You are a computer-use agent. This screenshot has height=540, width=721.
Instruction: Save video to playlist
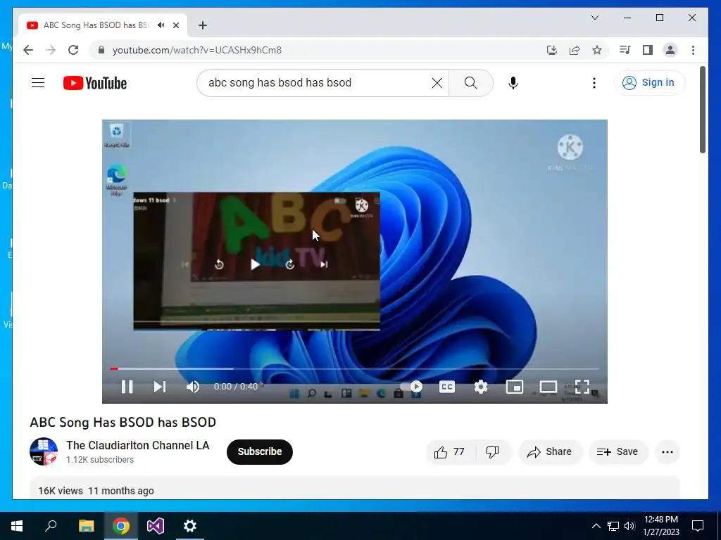click(x=617, y=452)
